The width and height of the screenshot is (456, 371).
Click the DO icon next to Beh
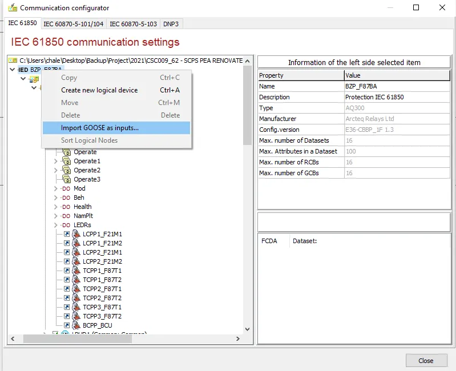click(x=66, y=197)
